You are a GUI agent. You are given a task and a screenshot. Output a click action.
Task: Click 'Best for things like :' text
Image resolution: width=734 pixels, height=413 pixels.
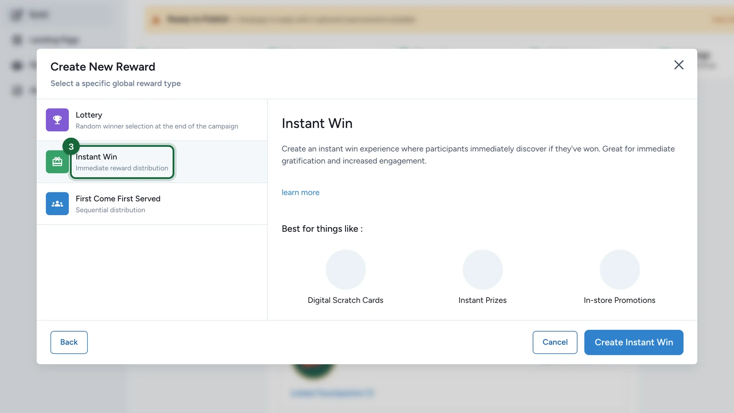pos(322,229)
